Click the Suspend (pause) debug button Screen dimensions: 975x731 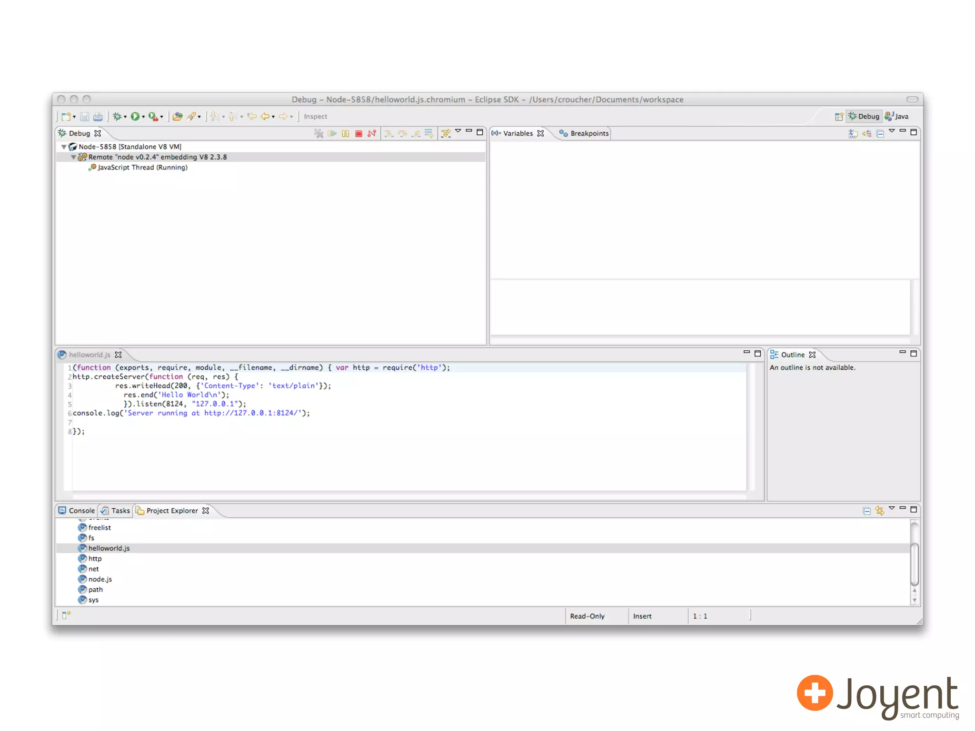click(345, 134)
